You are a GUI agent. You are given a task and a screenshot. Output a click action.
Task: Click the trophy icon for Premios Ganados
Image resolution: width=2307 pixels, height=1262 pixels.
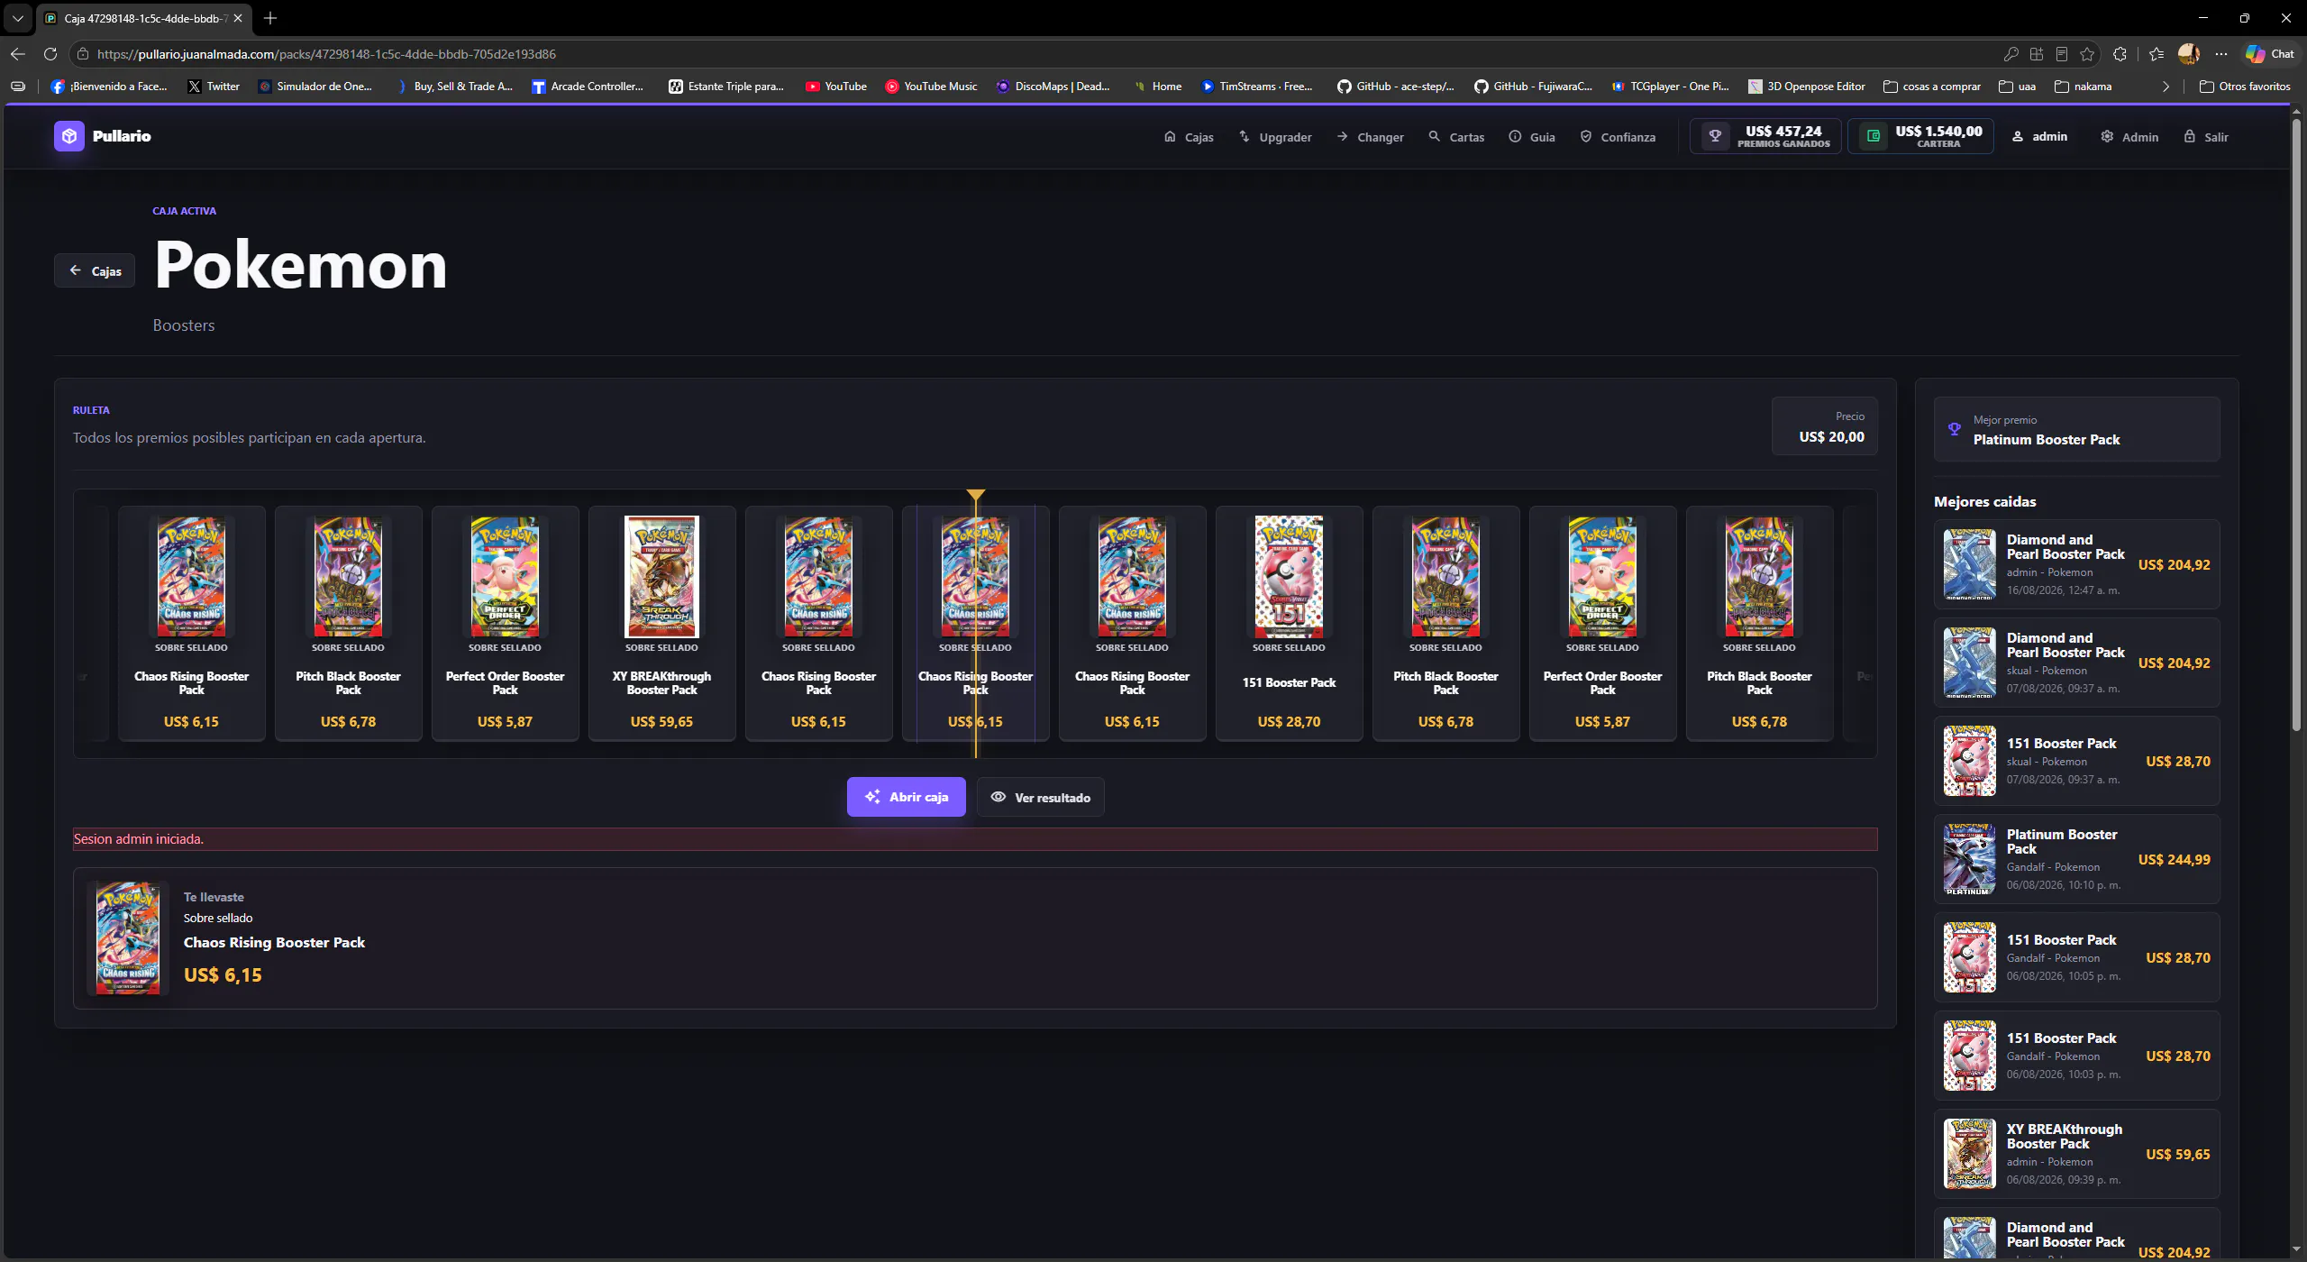(1715, 136)
